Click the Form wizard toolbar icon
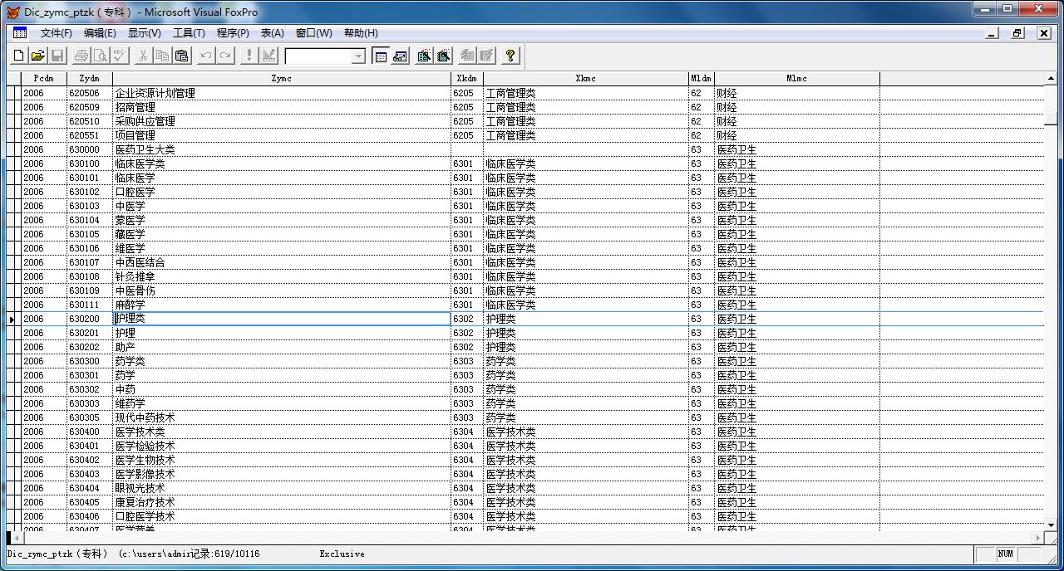The height and width of the screenshot is (571, 1064). (424, 56)
